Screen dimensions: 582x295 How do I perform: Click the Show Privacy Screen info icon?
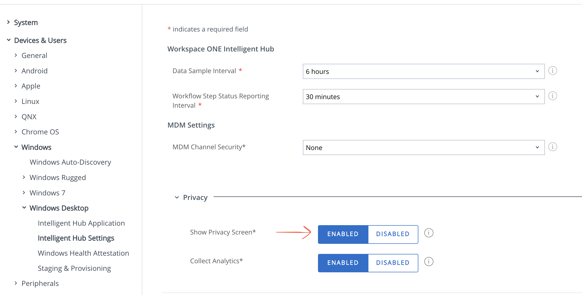pos(429,233)
